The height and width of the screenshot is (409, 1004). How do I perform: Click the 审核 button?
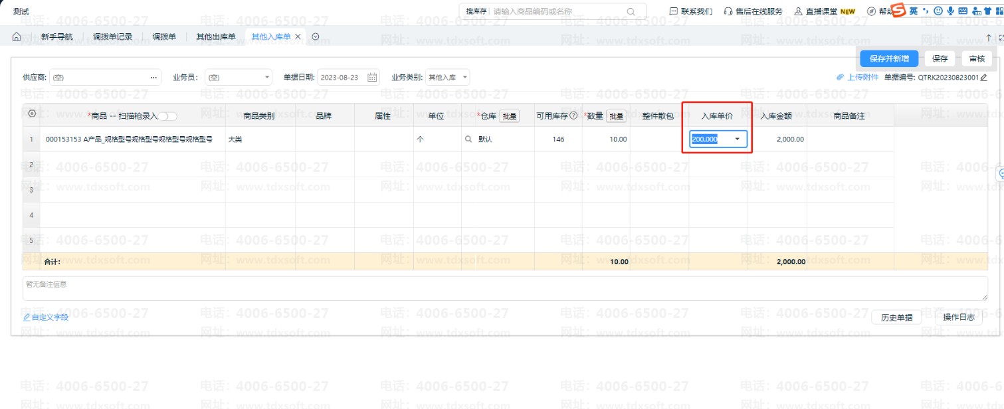coord(977,58)
